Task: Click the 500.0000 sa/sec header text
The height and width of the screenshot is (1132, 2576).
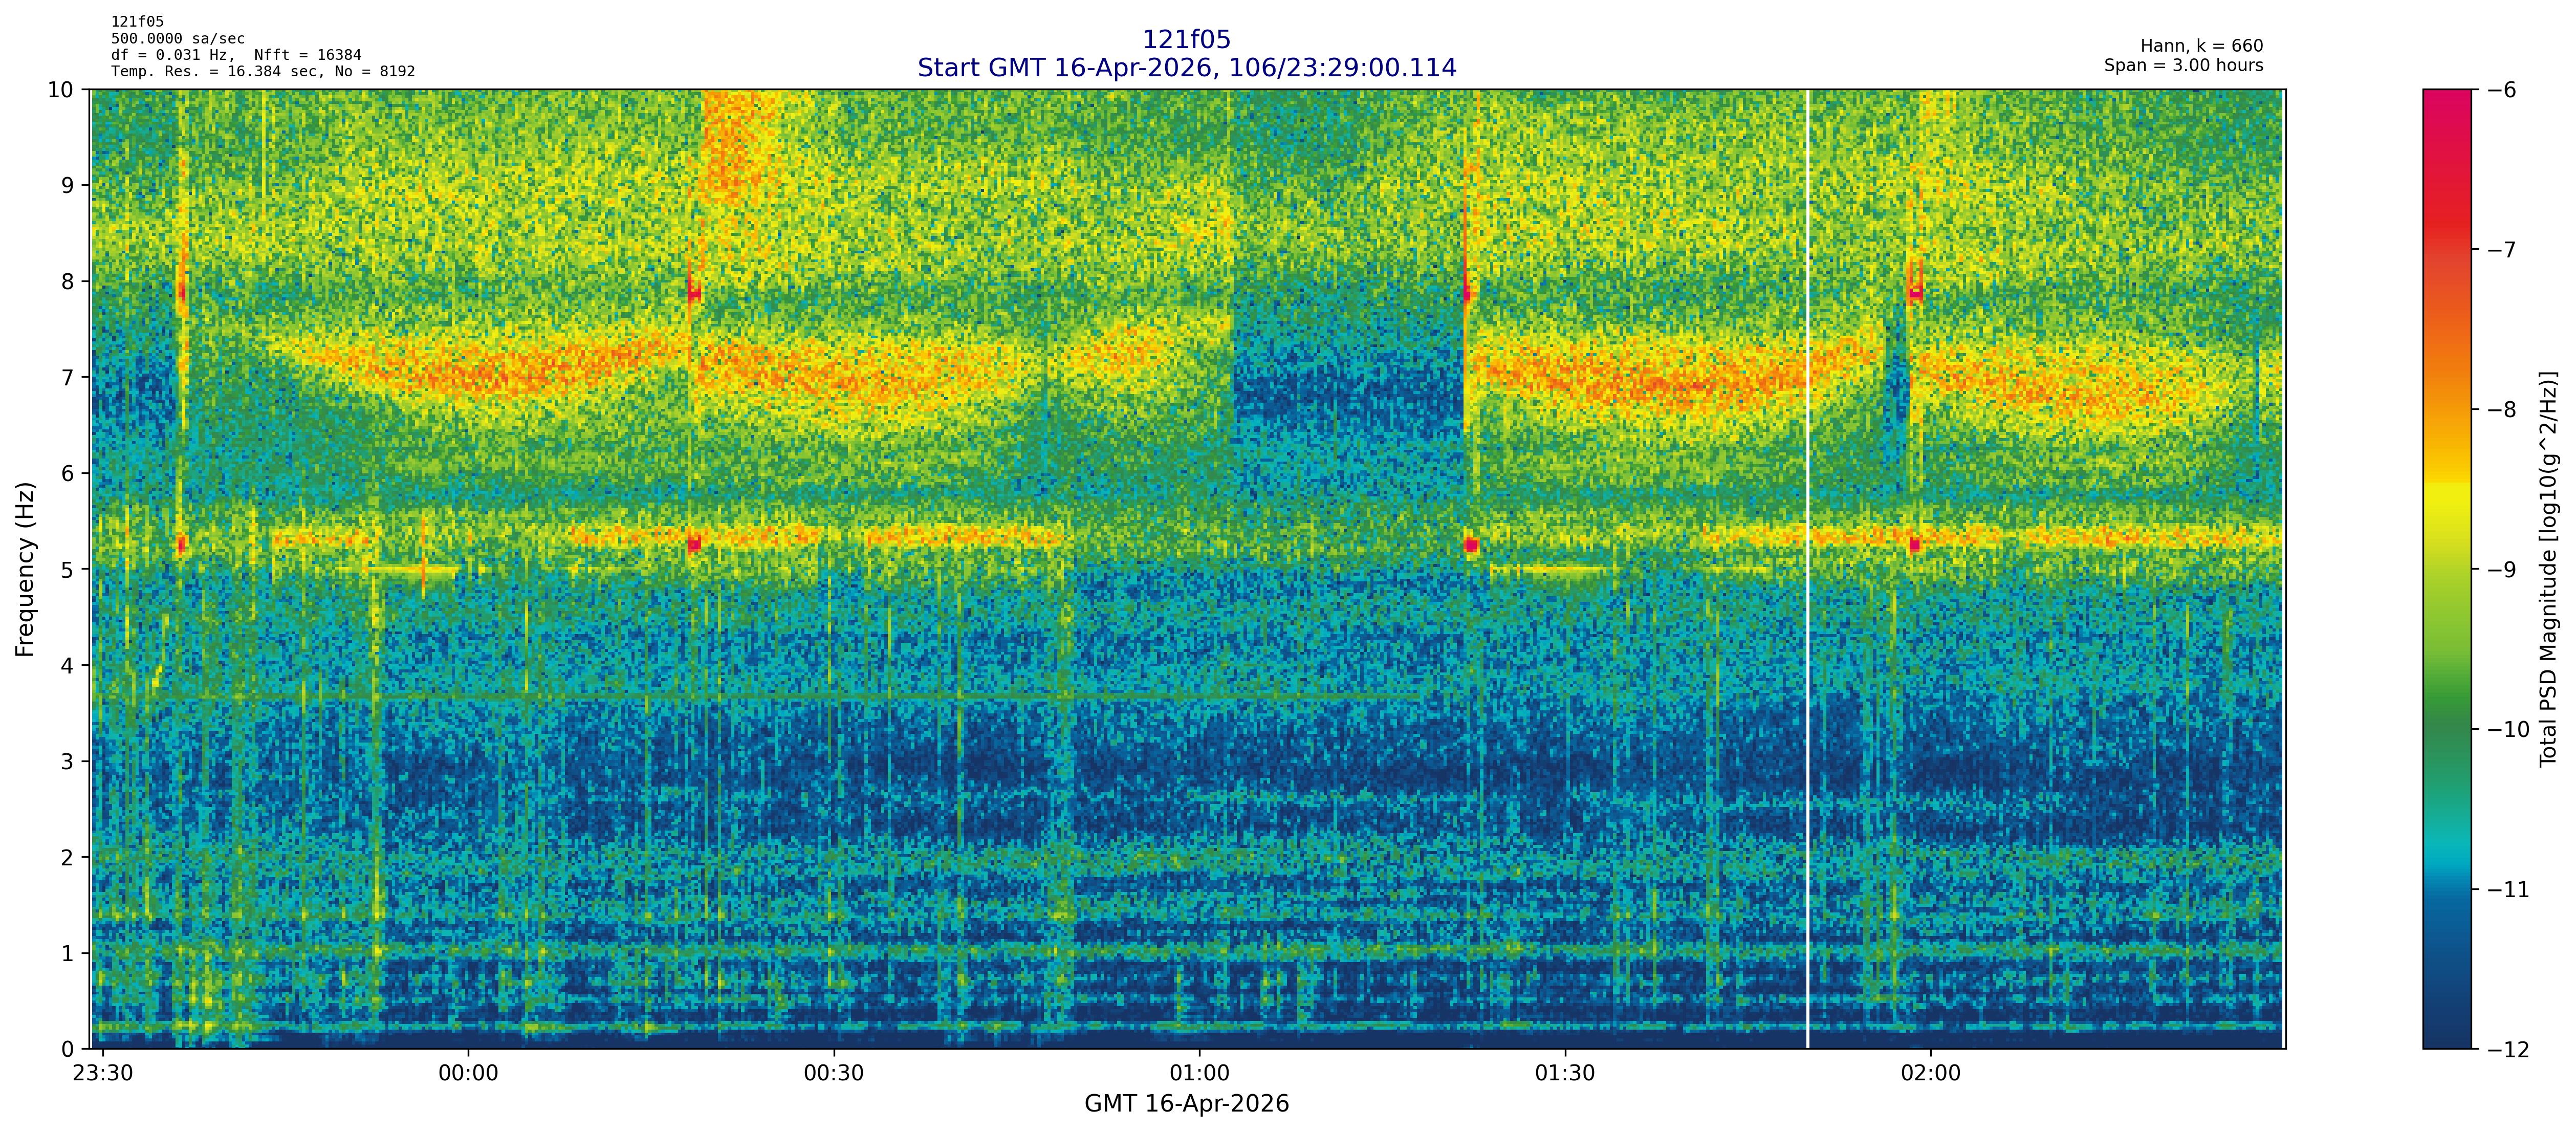Action: pyautogui.click(x=177, y=39)
